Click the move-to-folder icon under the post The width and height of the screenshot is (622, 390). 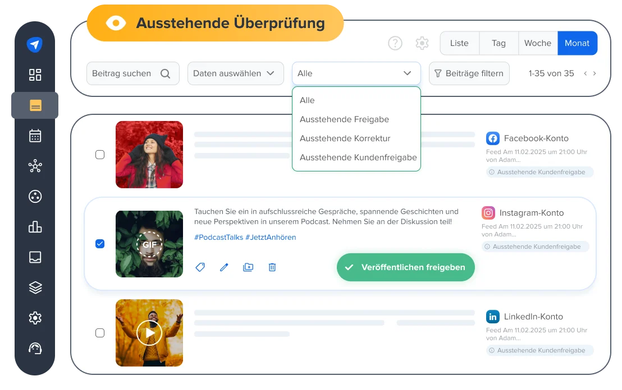pos(248,267)
